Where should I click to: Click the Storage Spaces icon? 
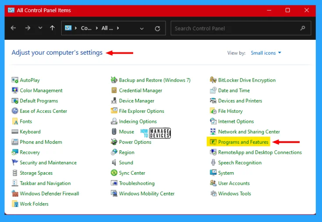pyautogui.click(x=15, y=173)
